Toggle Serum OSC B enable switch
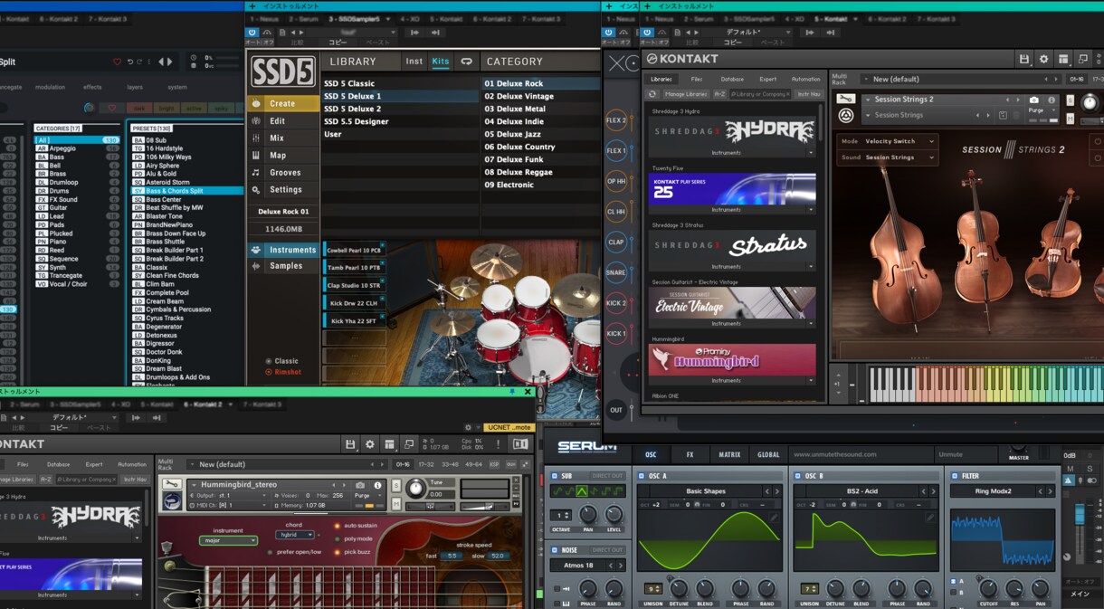The image size is (1104, 609). pos(797,475)
